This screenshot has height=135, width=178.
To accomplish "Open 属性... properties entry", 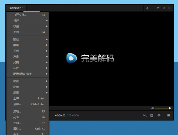I will coord(28,129).
